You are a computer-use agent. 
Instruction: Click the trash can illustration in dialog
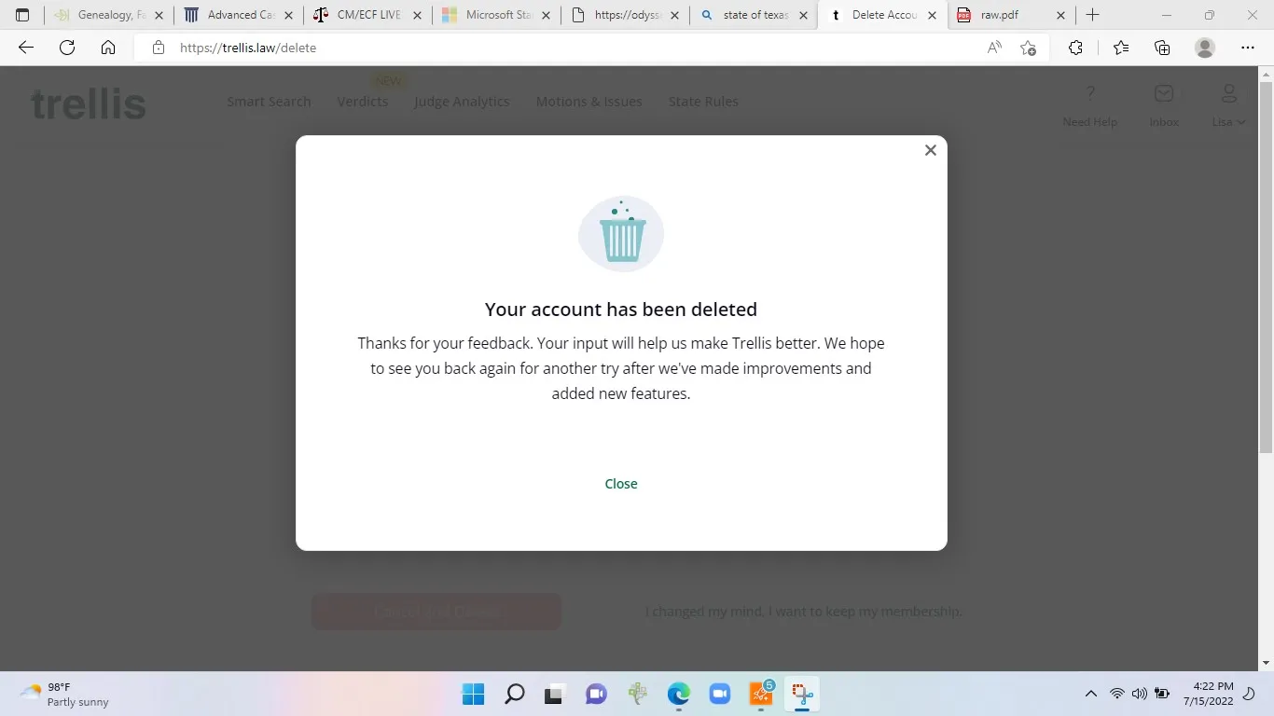621,234
